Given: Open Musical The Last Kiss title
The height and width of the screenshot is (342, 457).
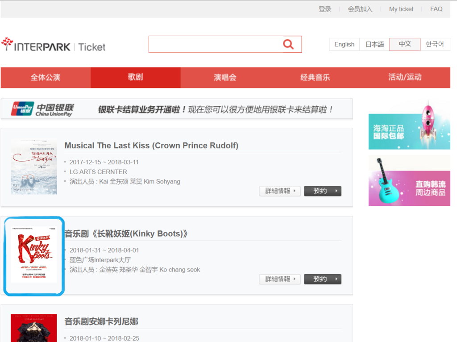Looking at the screenshot, I should click(151, 146).
